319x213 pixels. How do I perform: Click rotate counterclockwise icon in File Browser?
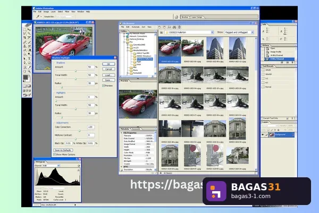[159, 27]
